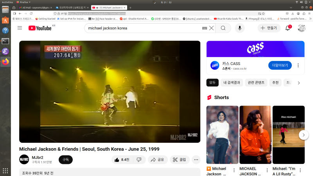Open the YouTube hamburger guide menu
Image resolution: width=313 pixels, height=176 pixels.
click(x=20, y=28)
